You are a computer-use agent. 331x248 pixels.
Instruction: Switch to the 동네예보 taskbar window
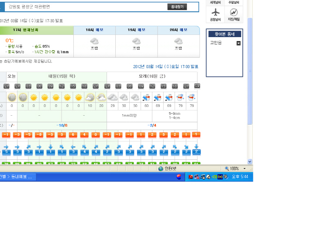click(20, 177)
